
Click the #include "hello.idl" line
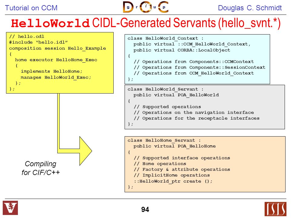[38, 42]
